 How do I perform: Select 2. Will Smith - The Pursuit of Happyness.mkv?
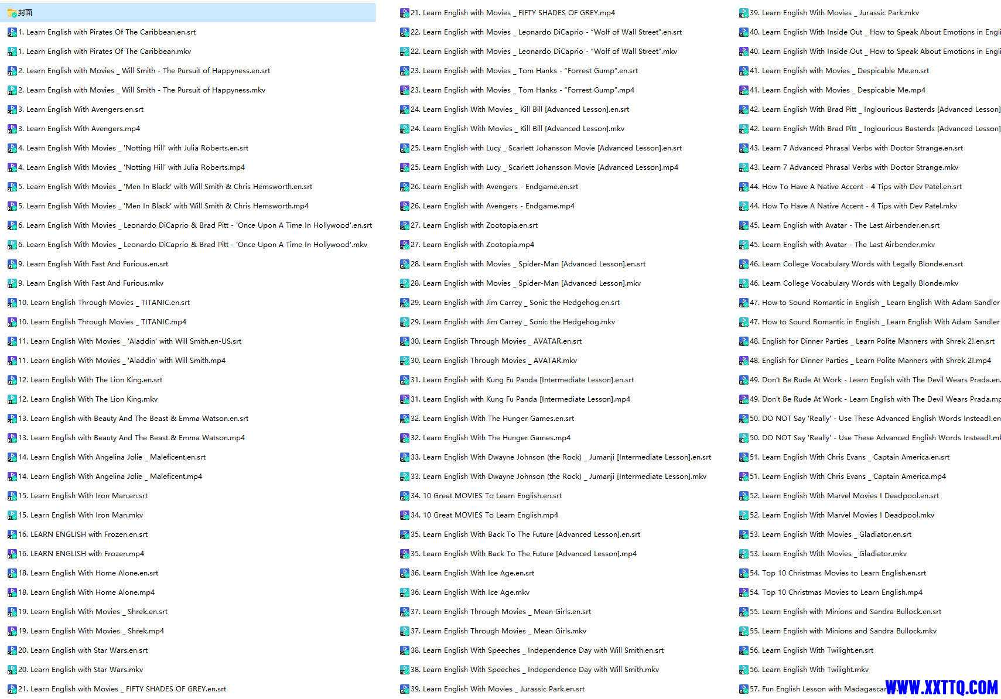click(142, 90)
